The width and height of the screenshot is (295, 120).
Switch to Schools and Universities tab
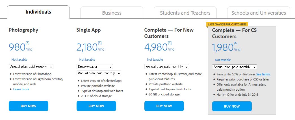pos(259,13)
